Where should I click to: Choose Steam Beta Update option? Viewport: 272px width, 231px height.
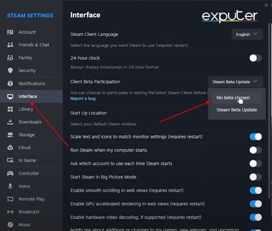(x=236, y=110)
